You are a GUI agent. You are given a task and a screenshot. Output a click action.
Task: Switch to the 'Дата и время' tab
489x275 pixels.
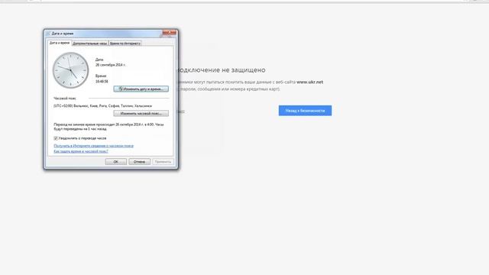point(60,43)
